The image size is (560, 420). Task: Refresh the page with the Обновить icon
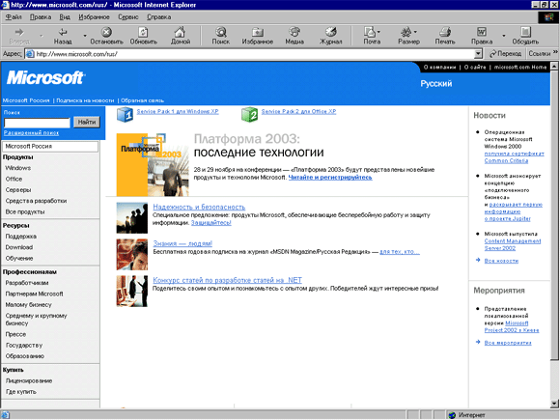click(143, 32)
